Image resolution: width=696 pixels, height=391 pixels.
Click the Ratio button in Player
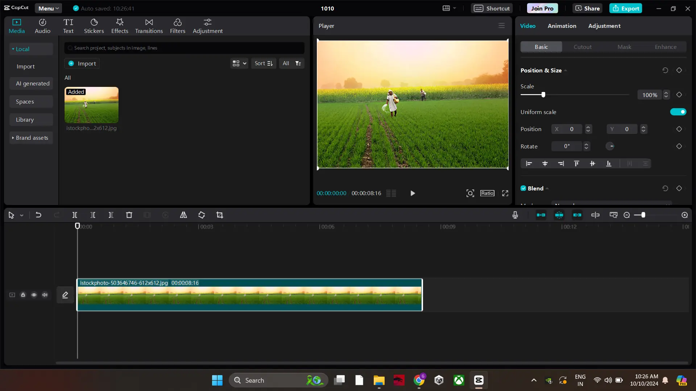pos(487,193)
